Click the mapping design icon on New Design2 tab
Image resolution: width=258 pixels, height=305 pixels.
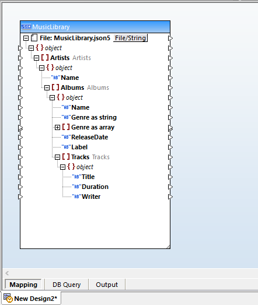8,298
